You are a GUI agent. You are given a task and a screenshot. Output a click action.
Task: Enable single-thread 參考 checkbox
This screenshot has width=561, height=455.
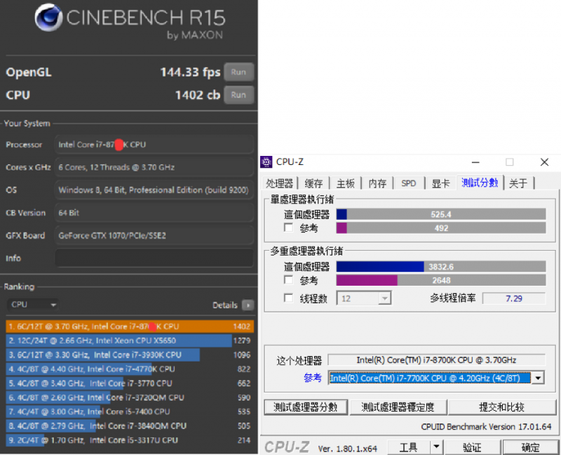[288, 227]
